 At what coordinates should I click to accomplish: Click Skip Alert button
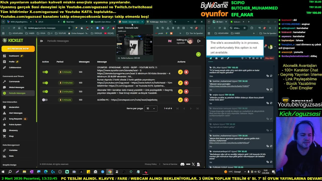pyautogui.click(x=269, y=58)
